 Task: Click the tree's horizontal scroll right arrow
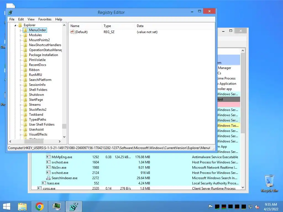pos(60,142)
